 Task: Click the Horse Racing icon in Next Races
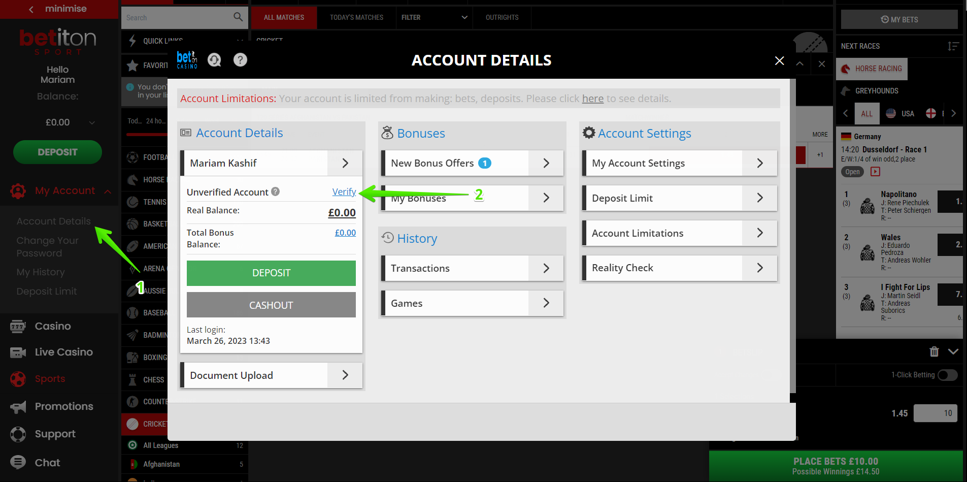[846, 69]
